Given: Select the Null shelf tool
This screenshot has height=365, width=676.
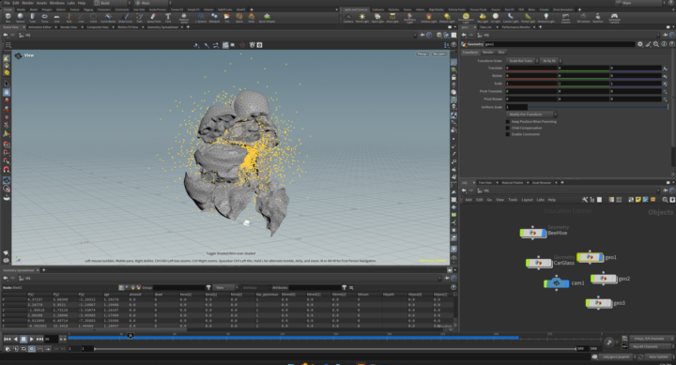Looking at the screenshot, I should point(69,17).
